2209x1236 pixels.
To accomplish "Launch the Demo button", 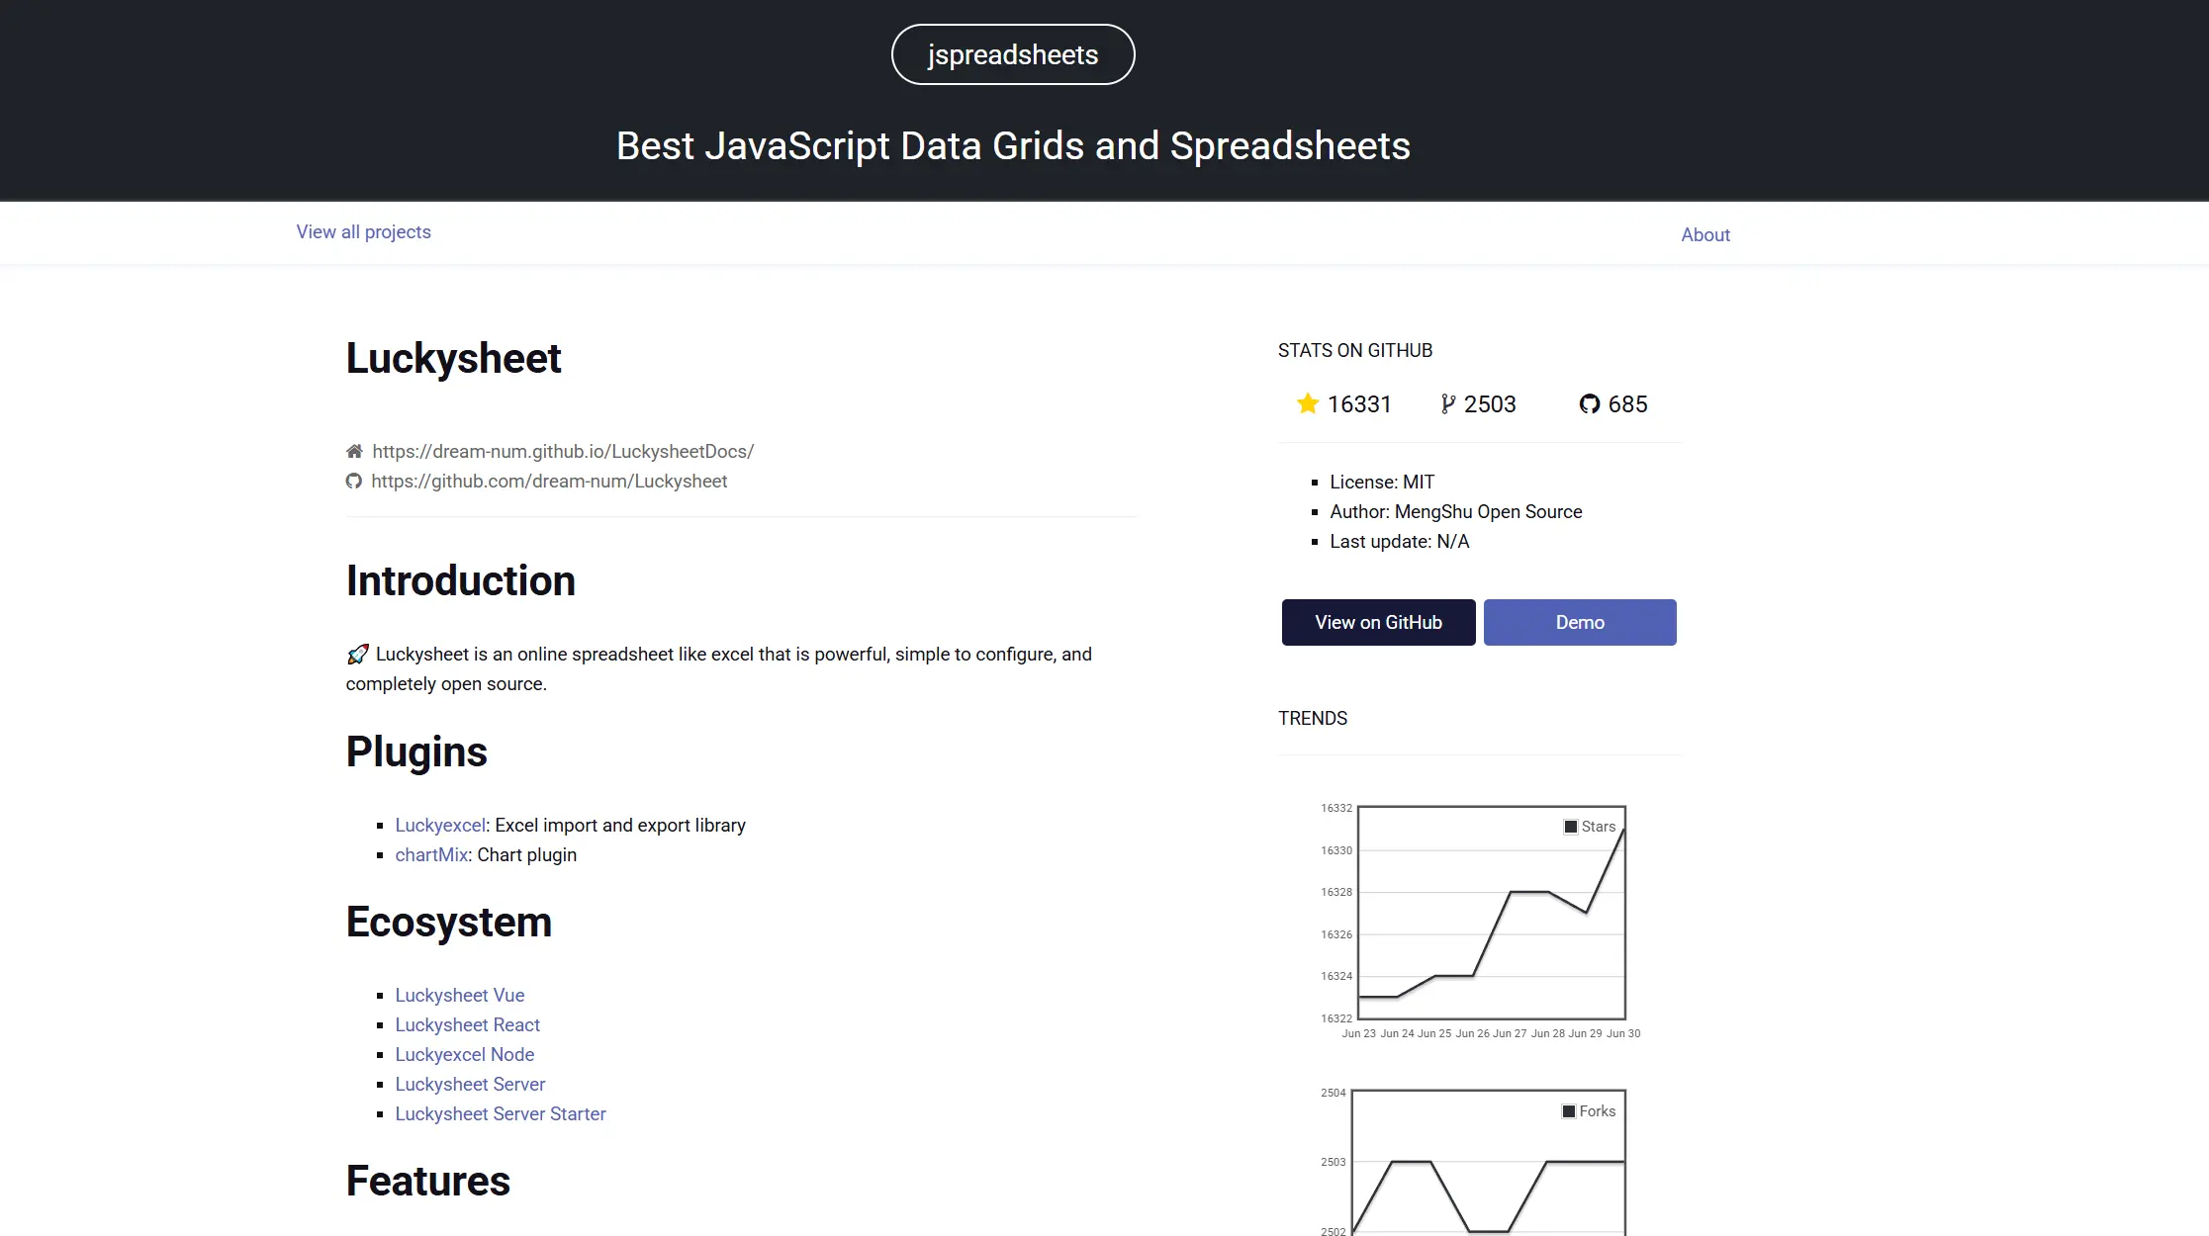I will tap(1580, 622).
